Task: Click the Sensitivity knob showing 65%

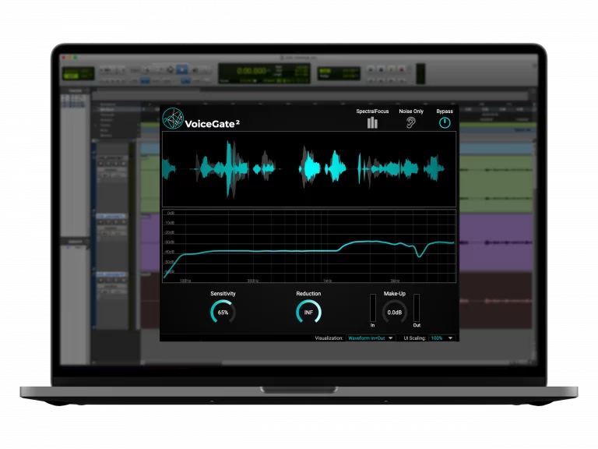Action: tap(223, 312)
